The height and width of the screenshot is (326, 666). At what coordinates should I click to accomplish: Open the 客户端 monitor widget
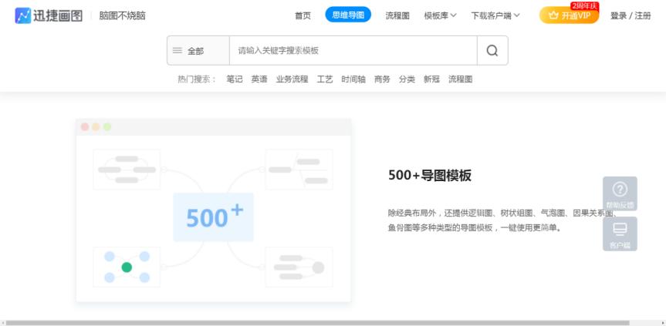coord(620,234)
